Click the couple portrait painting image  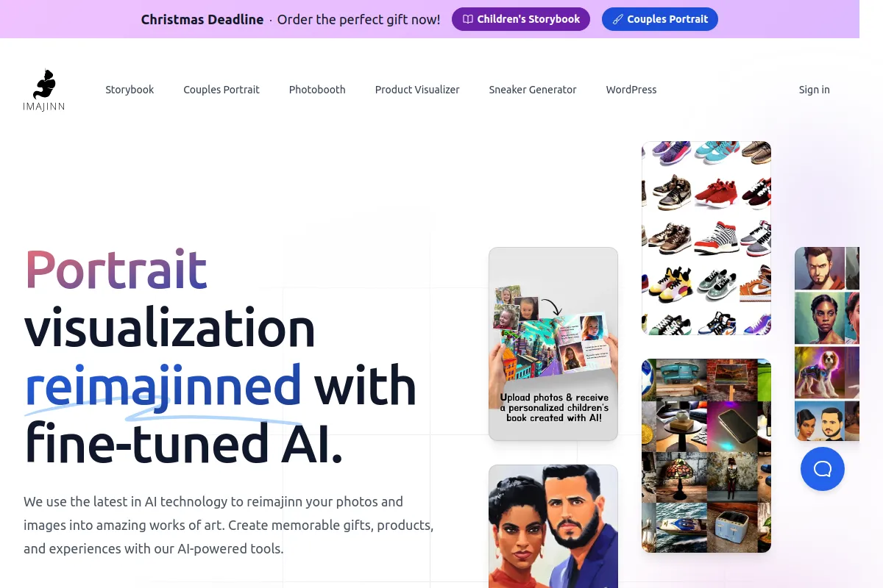(x=553, y=526)
